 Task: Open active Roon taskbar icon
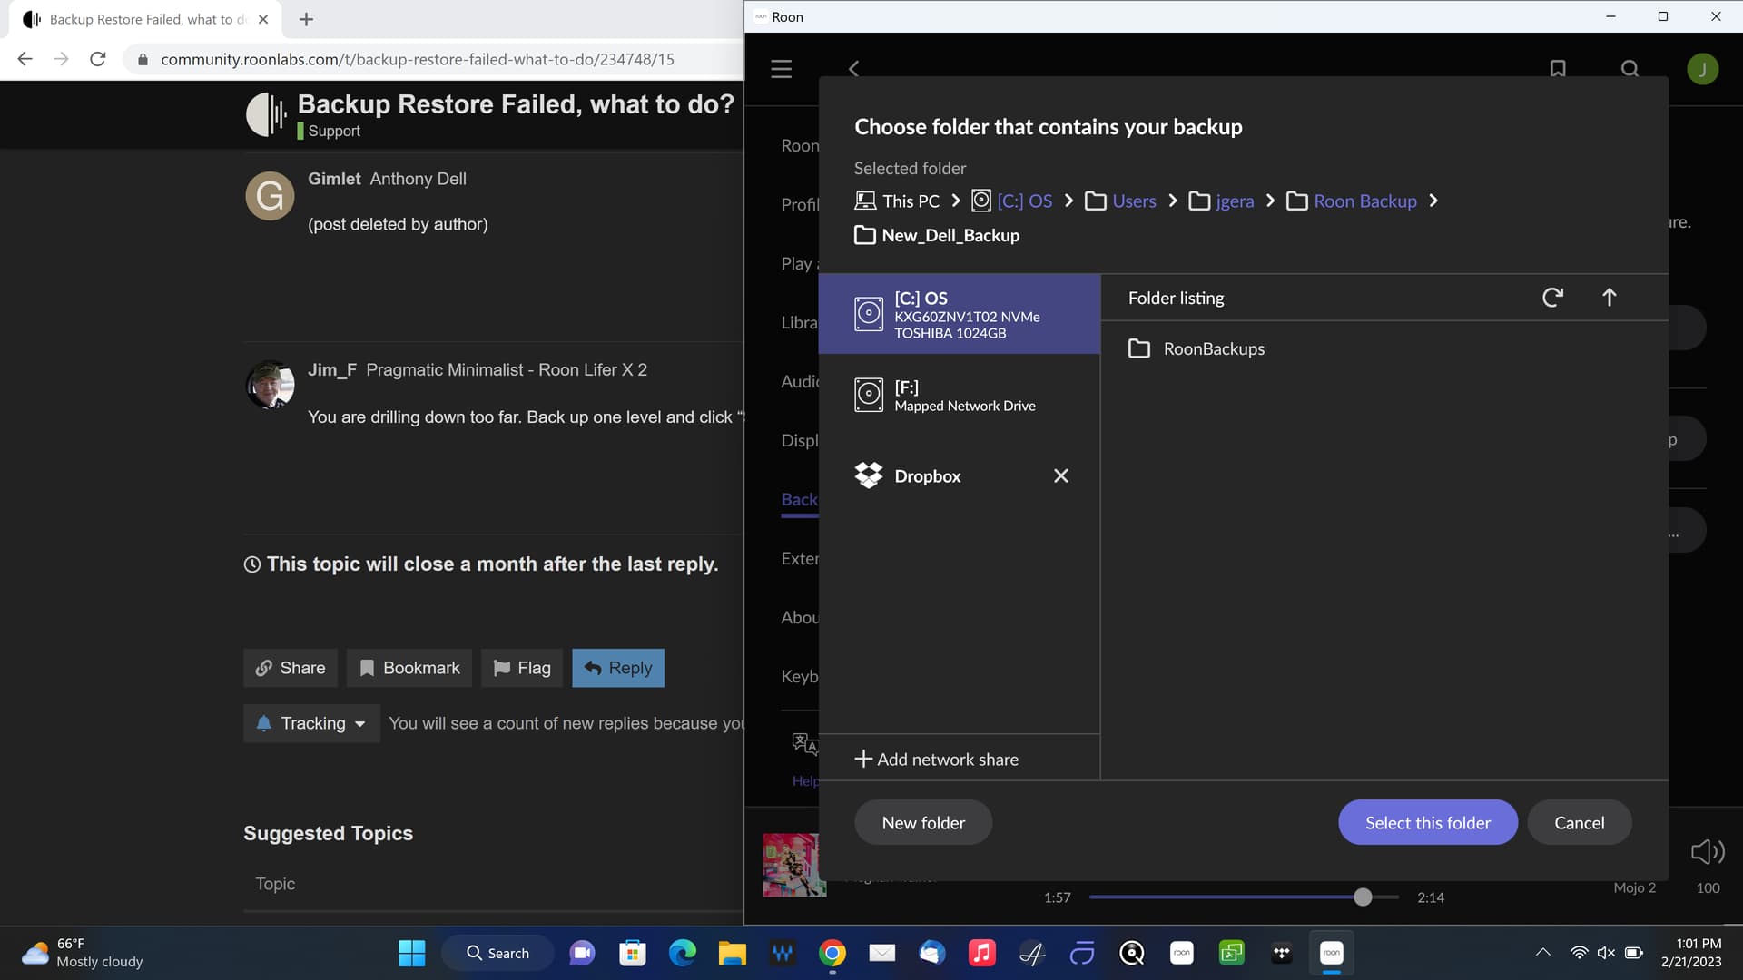click(x=1331, y=953)
